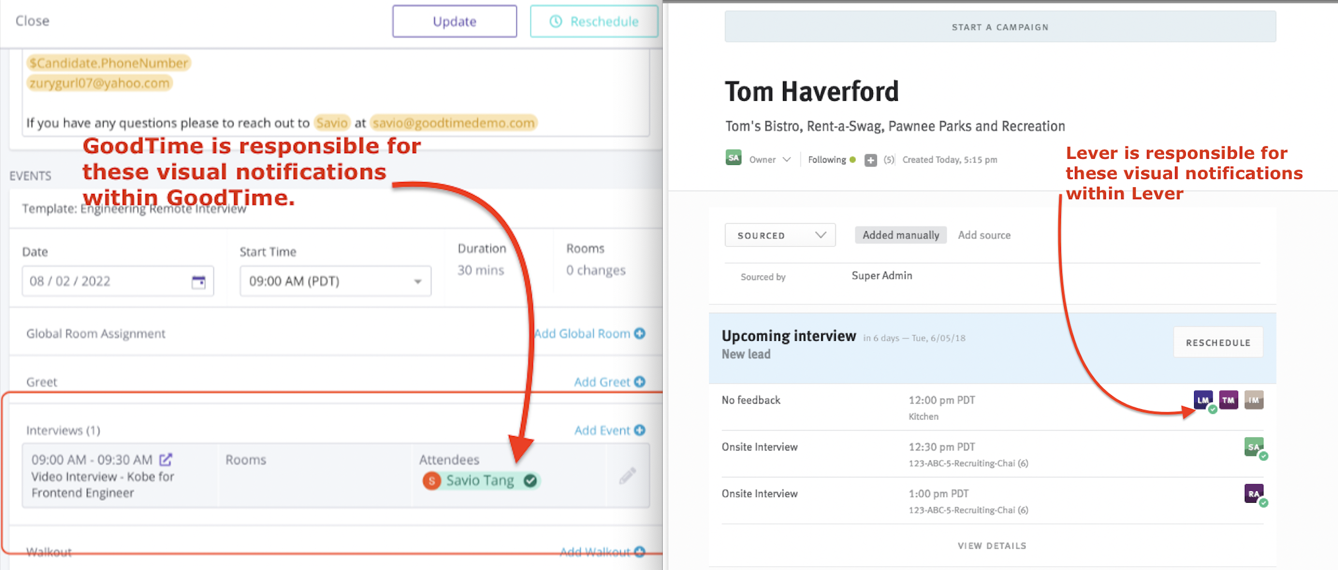Click the START A CAMPAIGN bar
1338x570 pixels.
coord(999,27)
